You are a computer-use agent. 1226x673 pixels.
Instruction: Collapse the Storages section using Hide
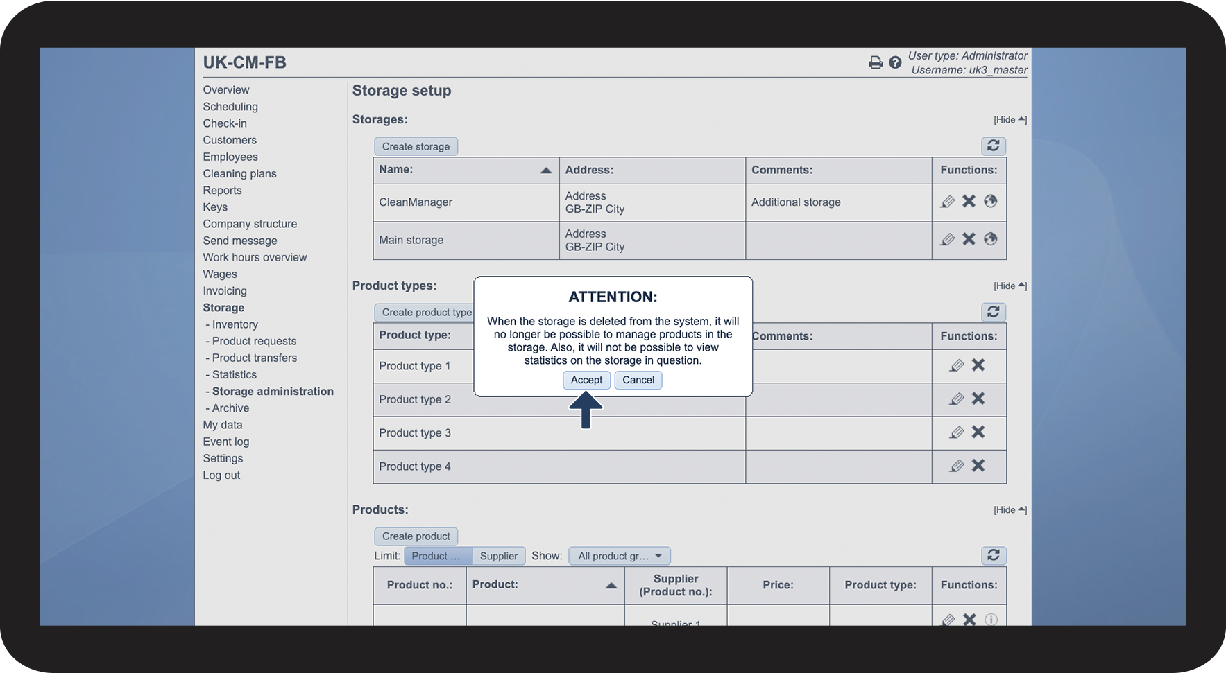click(1010, 120)
